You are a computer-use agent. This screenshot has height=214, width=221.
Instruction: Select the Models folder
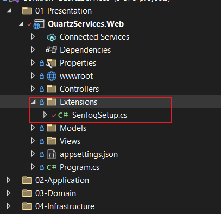tap(73, 128)
